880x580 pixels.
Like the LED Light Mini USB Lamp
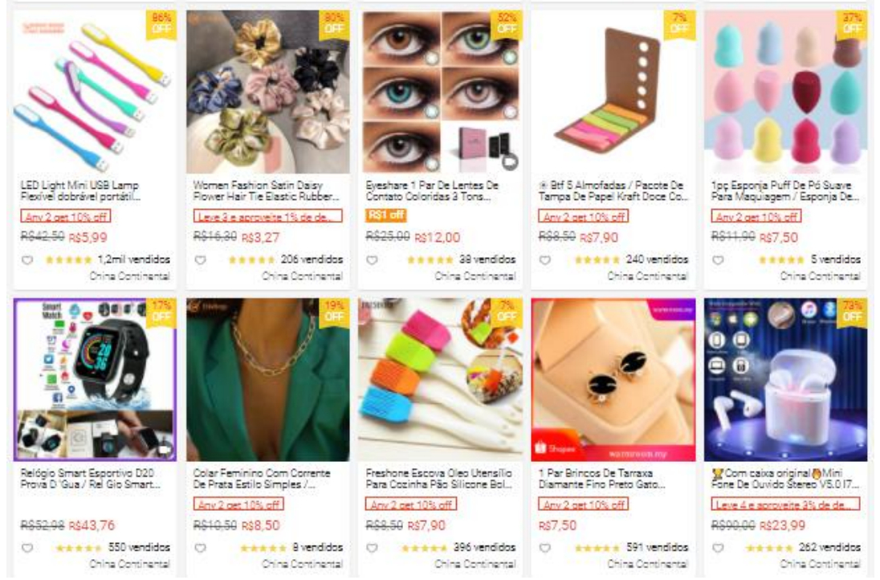(27, 260)
